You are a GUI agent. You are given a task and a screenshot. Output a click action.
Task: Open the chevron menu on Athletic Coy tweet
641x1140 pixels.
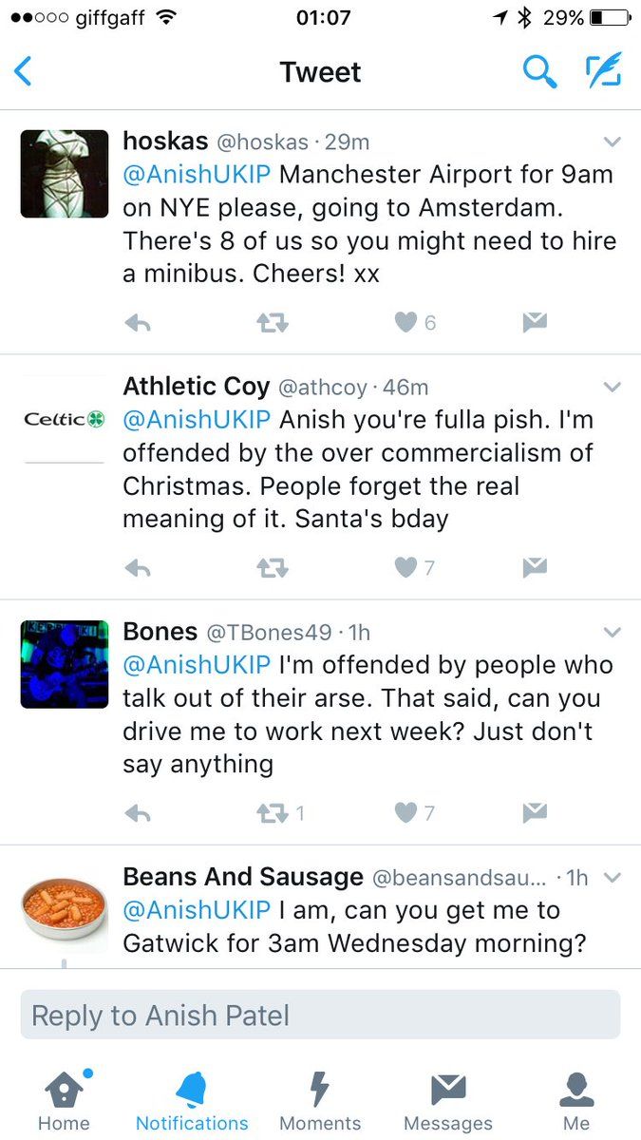click(612, 388)
